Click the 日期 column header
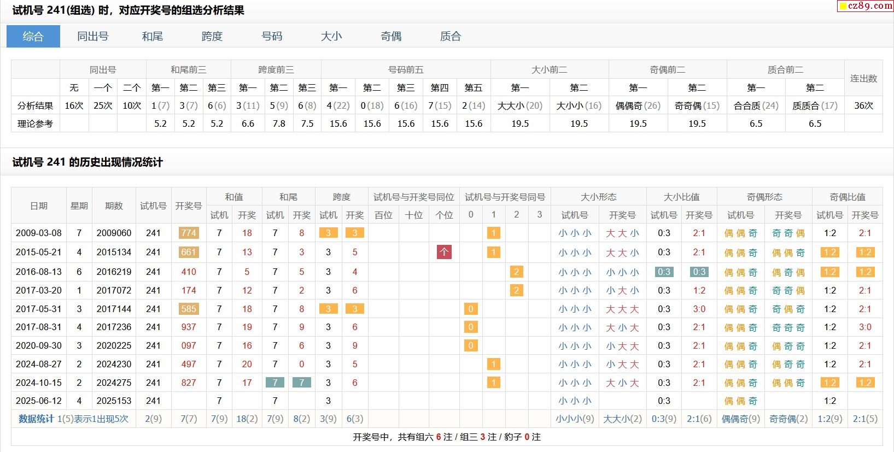Screen dimensions: 894x452 pyautogui.click(x=39, y=206)
